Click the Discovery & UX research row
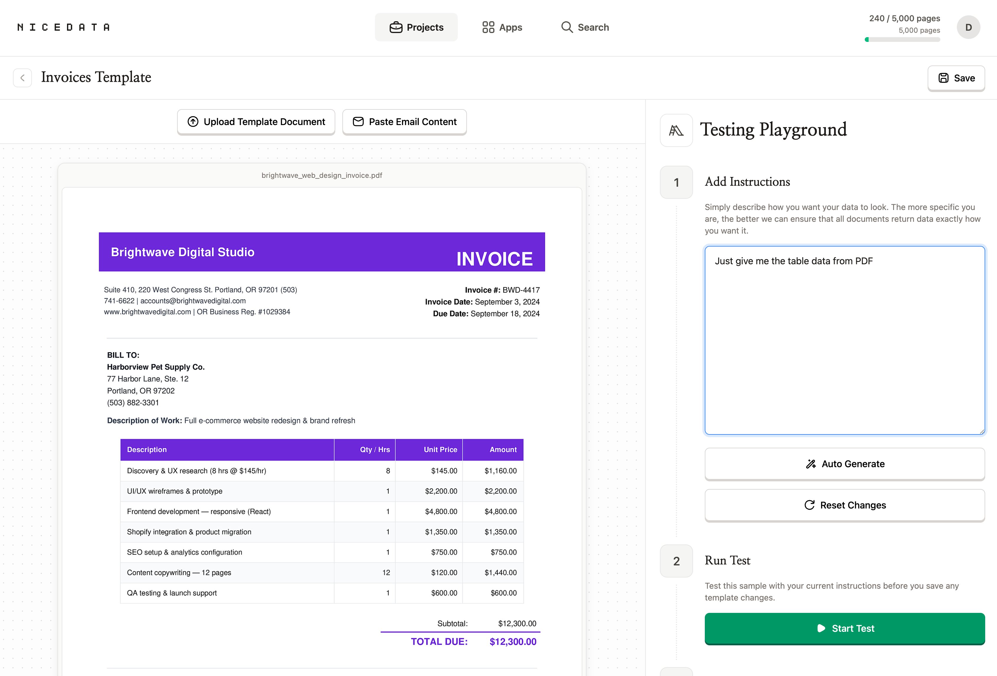The height and width of the screenshot is (676, 997). click(322, 471)
